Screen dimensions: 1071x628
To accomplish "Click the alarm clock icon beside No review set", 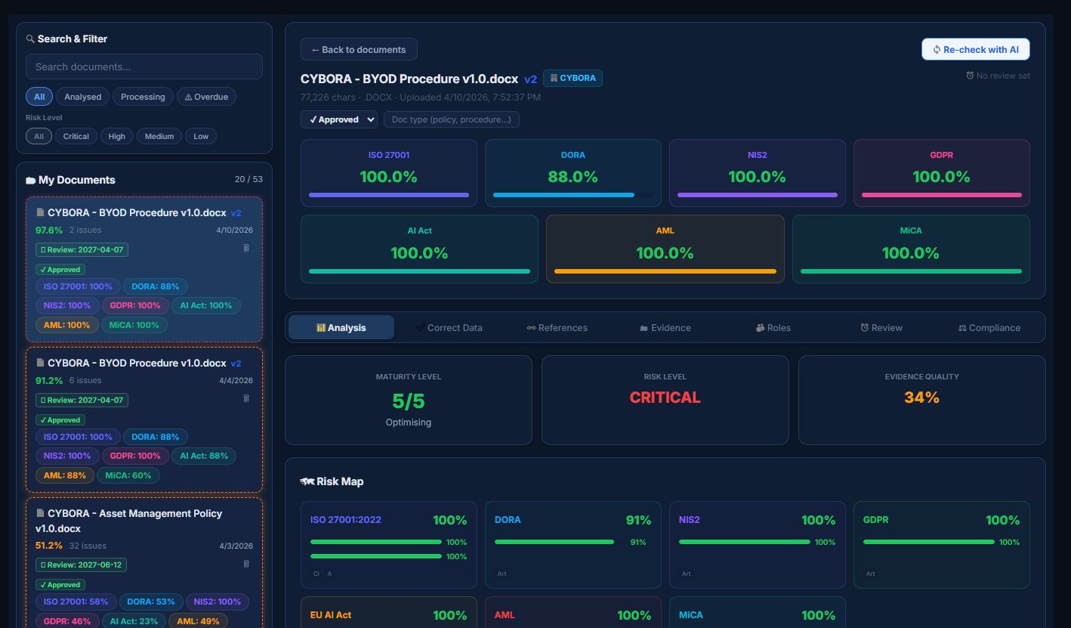I will (x=970, y=76).
